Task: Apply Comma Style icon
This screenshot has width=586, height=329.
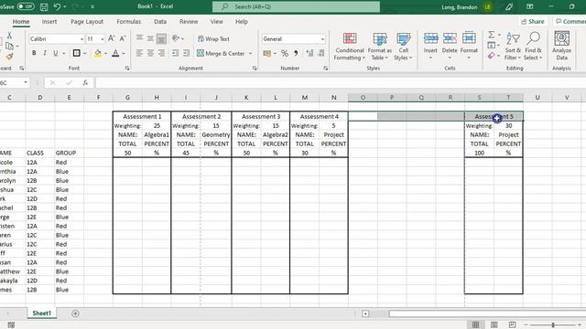Action: pyautogui.click(x=296, y=53)
